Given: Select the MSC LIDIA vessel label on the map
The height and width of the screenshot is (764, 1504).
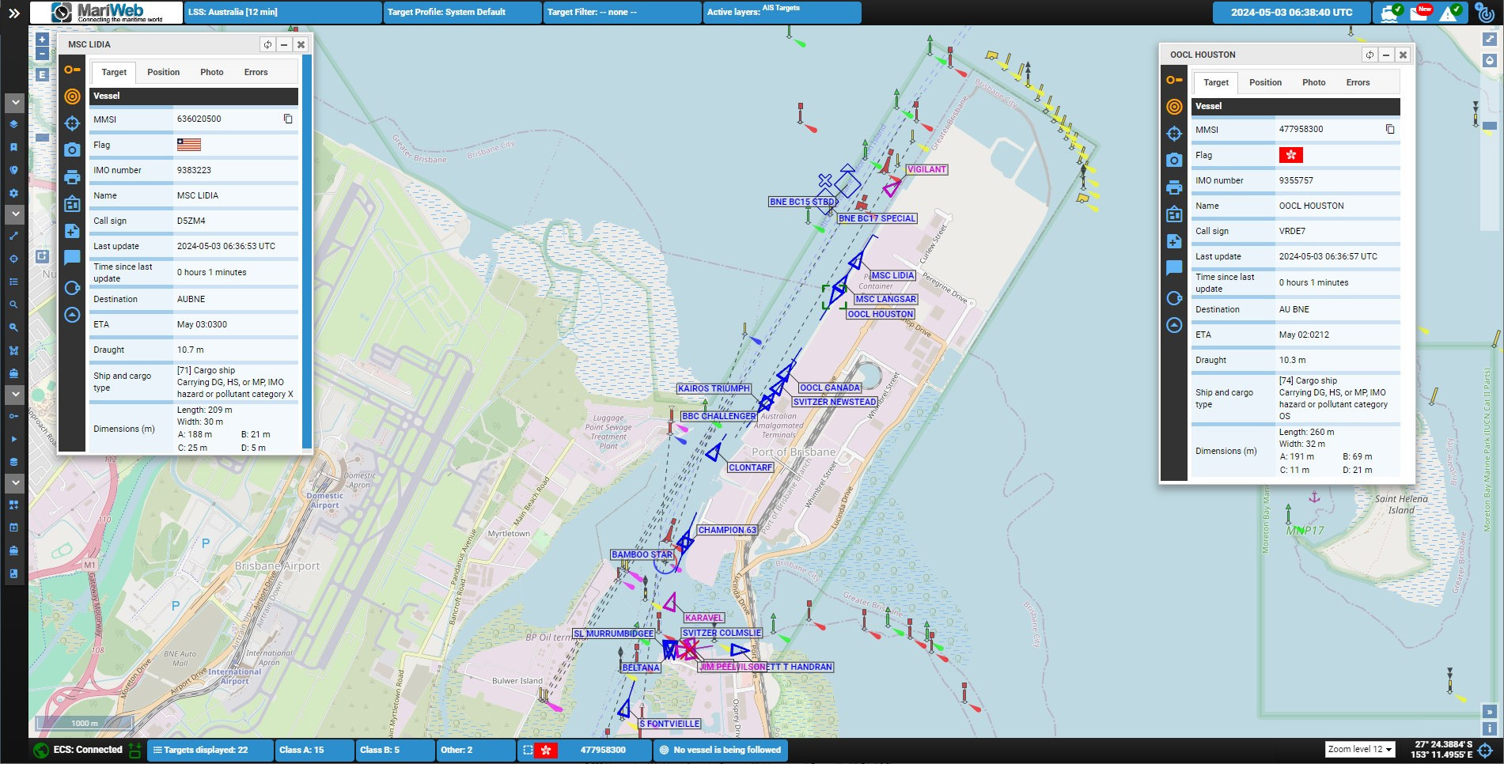Looking at the screenshot, I should (892, 275).
